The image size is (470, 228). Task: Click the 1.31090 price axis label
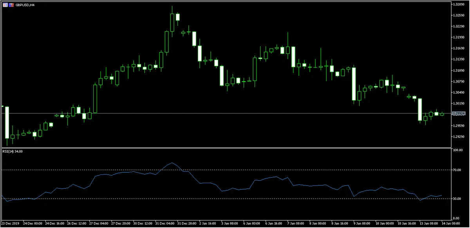click(459, 70)
